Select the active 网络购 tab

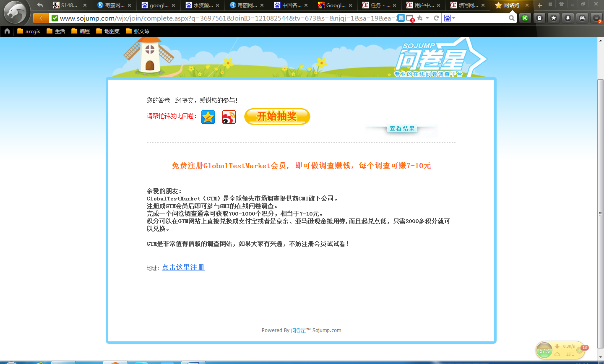point(512,5)
